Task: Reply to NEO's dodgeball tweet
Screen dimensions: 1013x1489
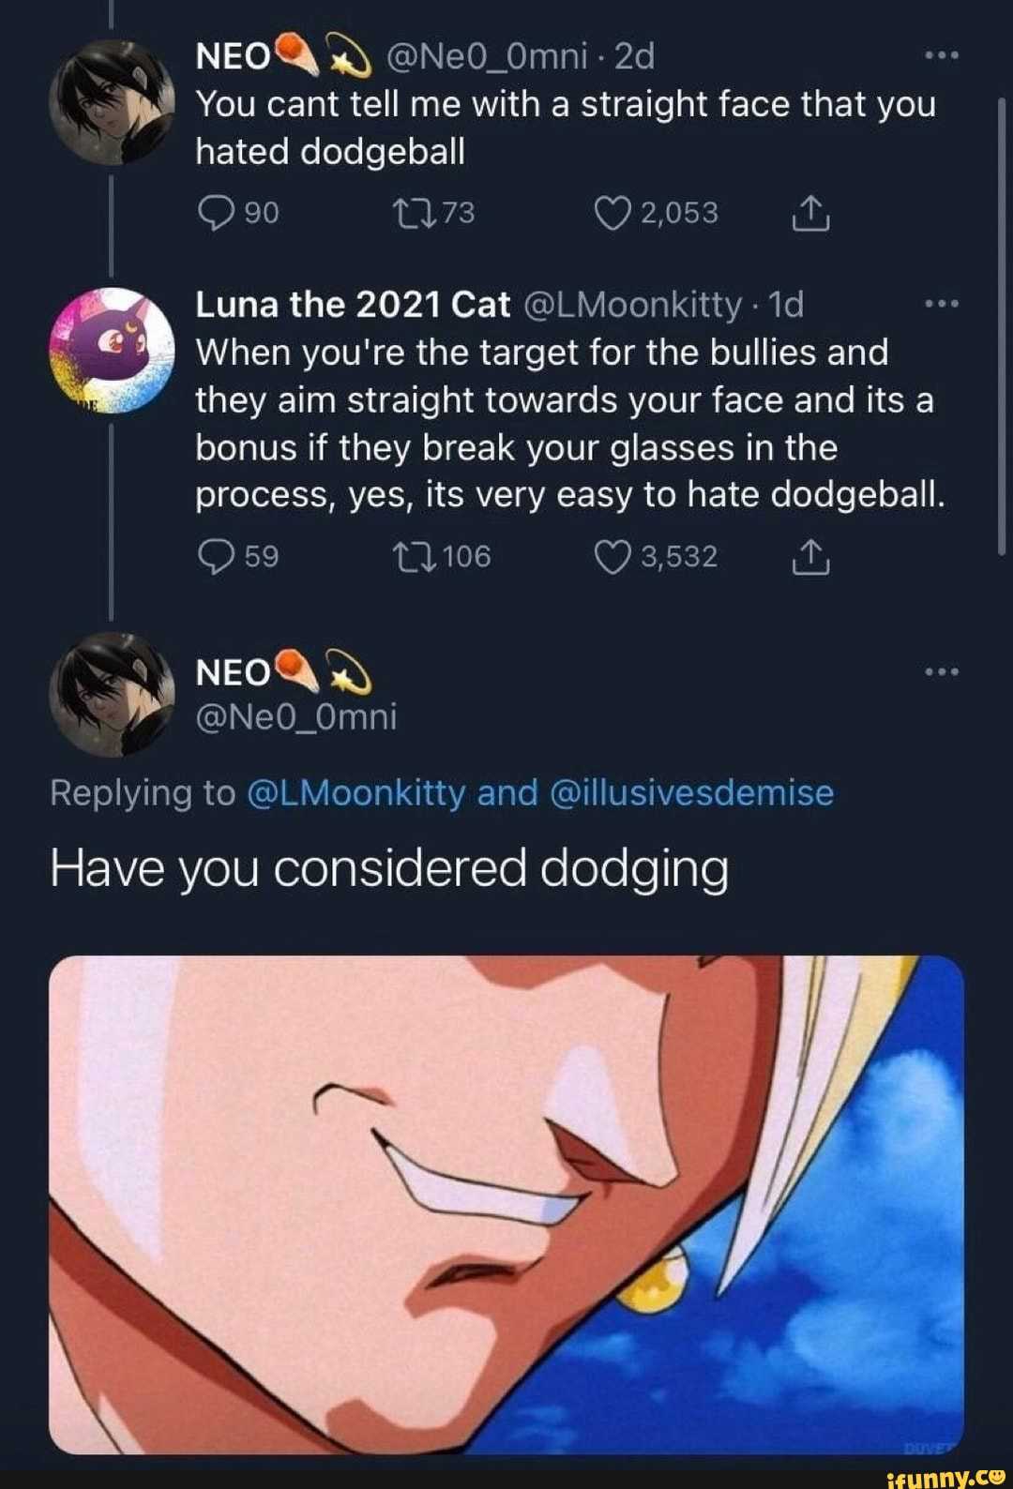Action: [x=217, y=213]
